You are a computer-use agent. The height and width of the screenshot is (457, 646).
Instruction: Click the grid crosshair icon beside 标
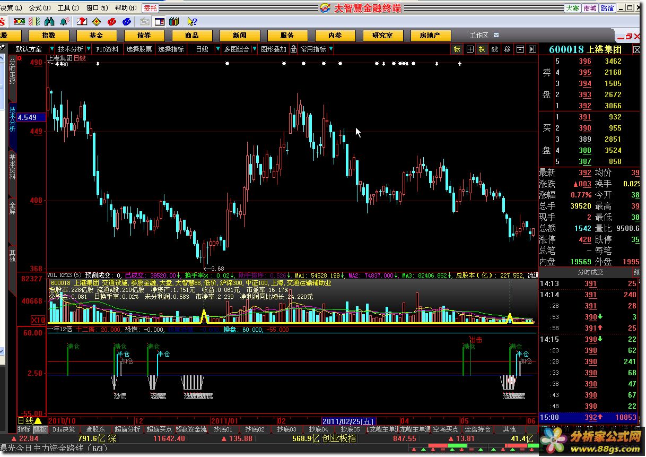pos(470,49)
